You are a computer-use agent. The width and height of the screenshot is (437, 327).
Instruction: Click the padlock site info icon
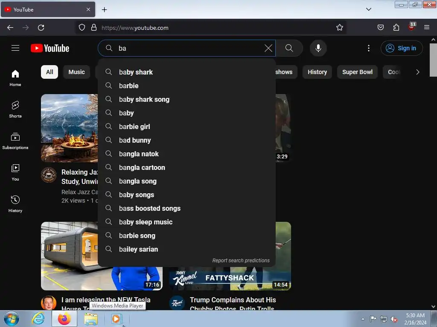point(94,28)
